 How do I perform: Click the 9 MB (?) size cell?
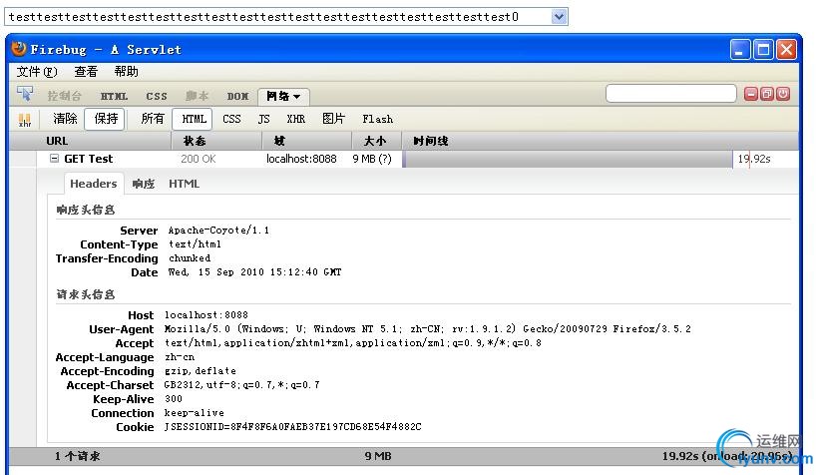372,159
